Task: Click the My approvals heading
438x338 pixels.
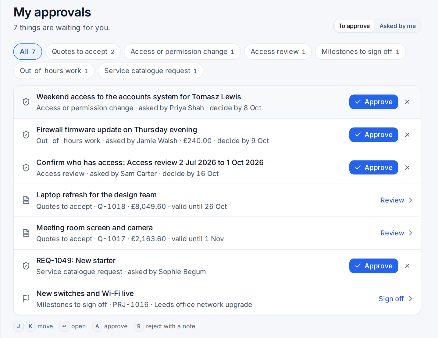Action: pos(52,12)
